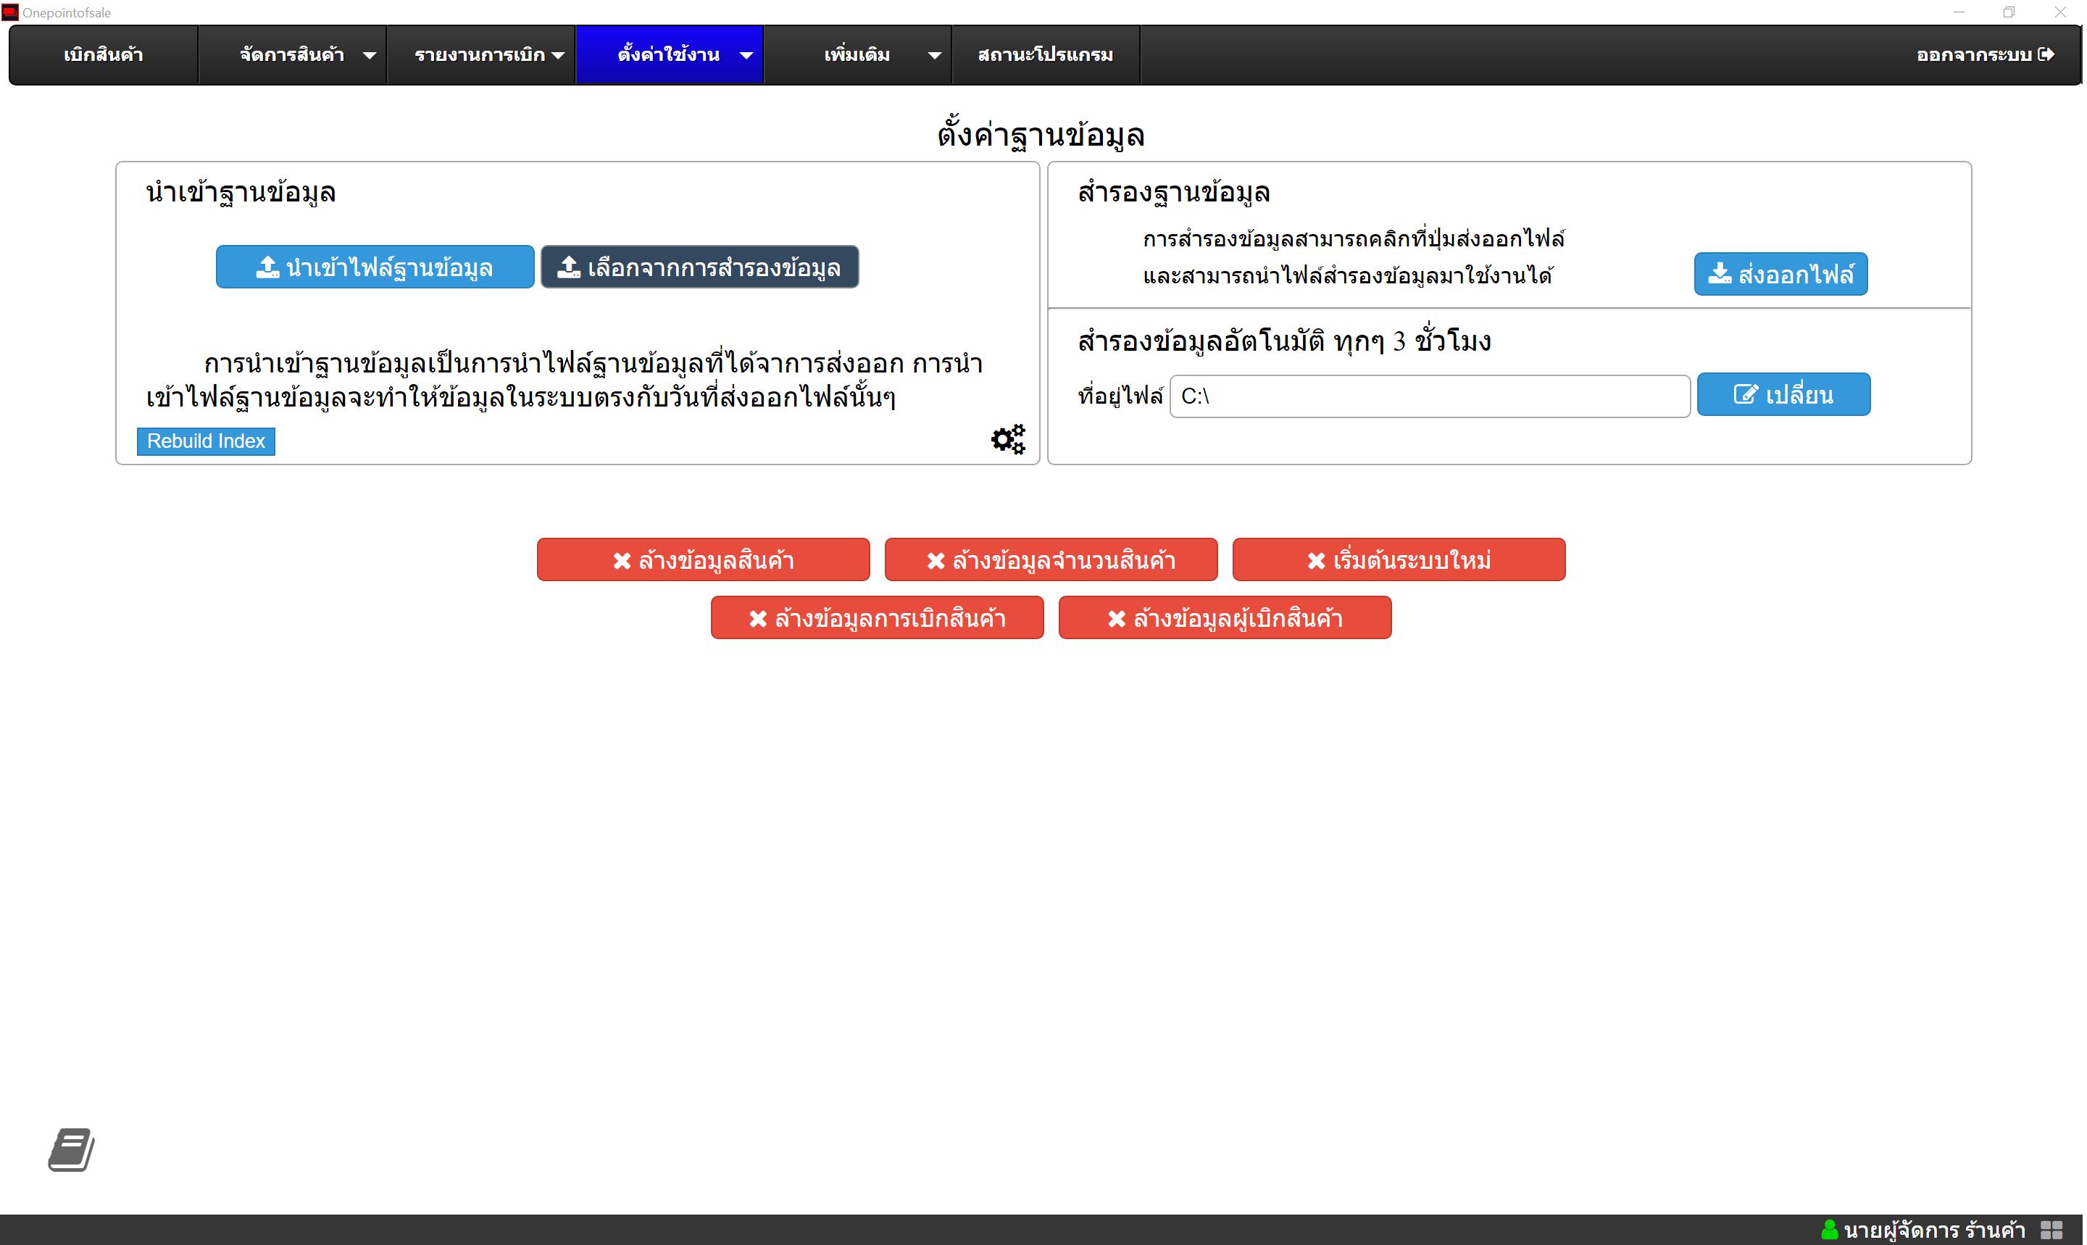Click the ล้างข้อมูลสินค้า button
This screenshot has width=2087, height=1245.
coord(703,559)
